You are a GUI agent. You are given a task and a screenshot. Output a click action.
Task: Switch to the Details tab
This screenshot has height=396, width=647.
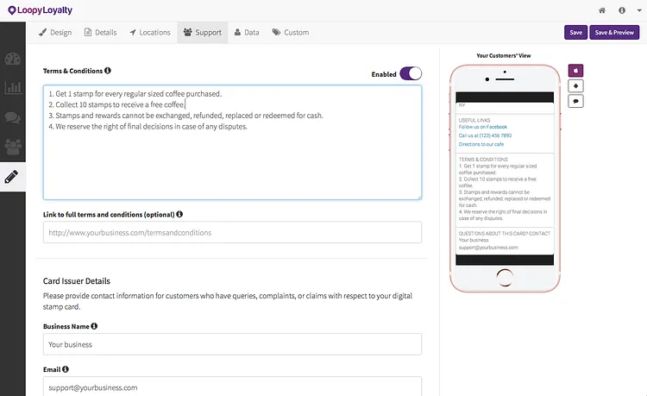pyautogui.click(x=100, y=33)
